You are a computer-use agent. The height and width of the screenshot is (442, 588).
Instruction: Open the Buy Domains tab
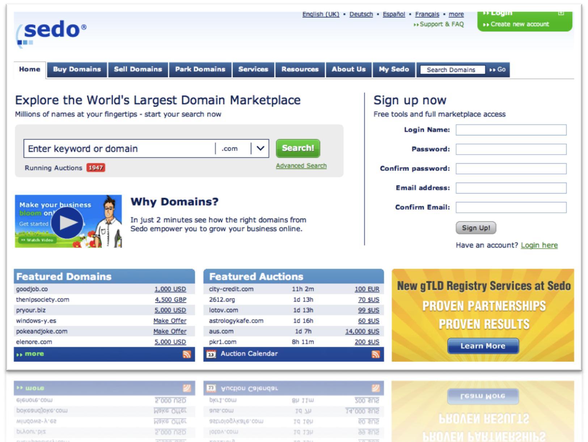(77, 69)
